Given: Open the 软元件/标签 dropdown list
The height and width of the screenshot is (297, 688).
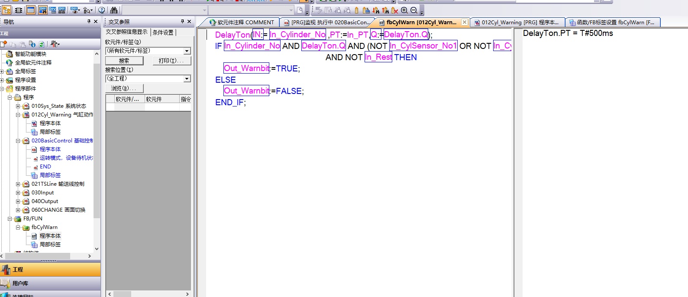Looking at the screenshot, I should tap(187, 51).
